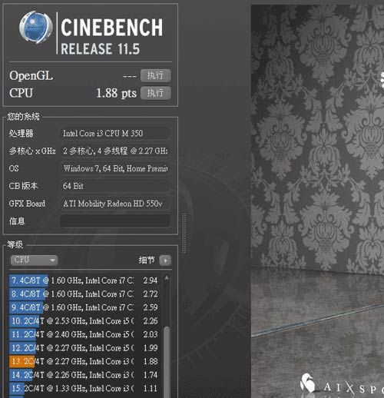Click the 细节 details arrow button

(165, 260)
